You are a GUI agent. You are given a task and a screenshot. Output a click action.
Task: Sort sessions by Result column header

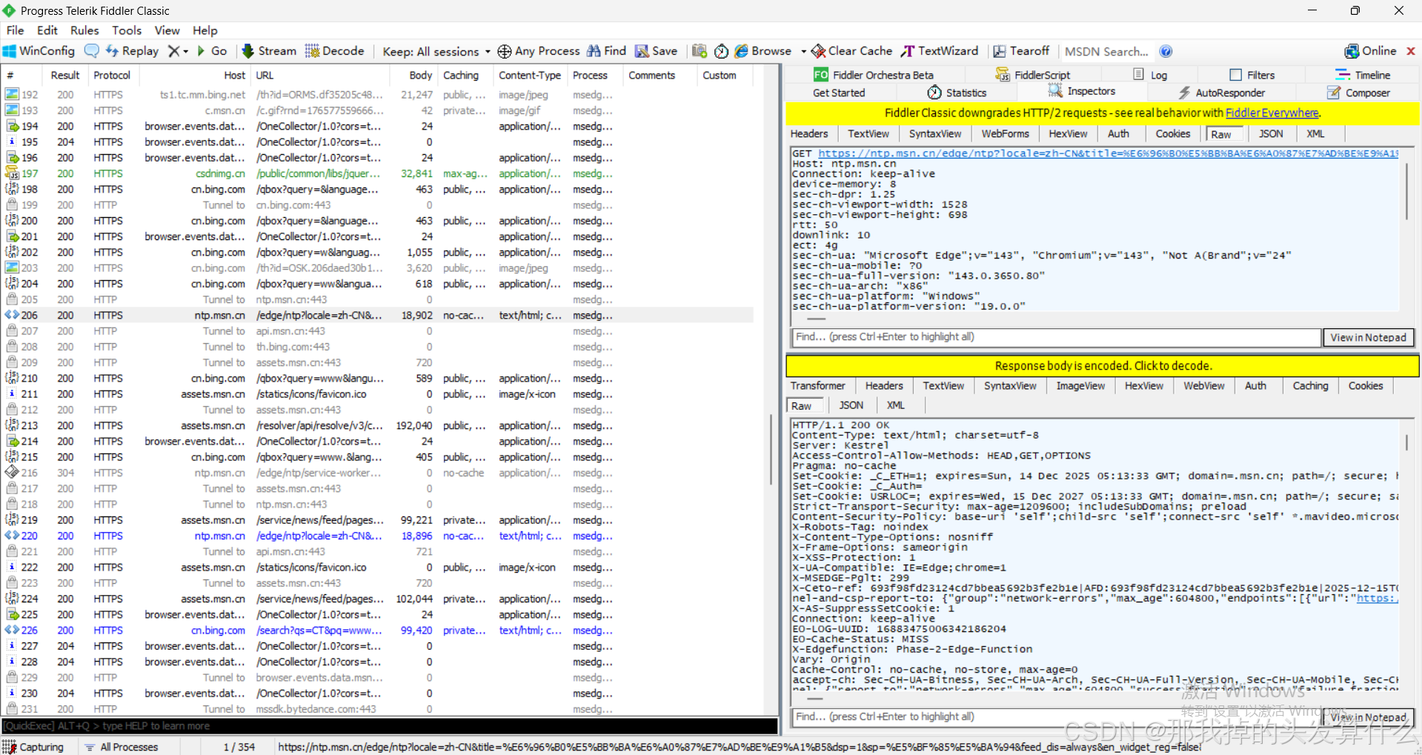coord(65,76)
